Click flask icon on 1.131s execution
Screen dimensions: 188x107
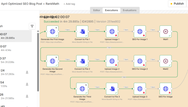pyautogui.click(x=27, y=84)
